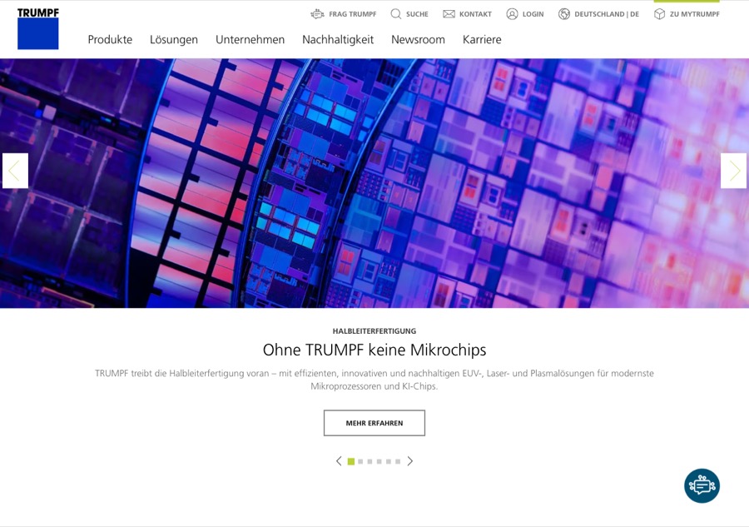Click the microchip wafer hero image

[374, 183]
